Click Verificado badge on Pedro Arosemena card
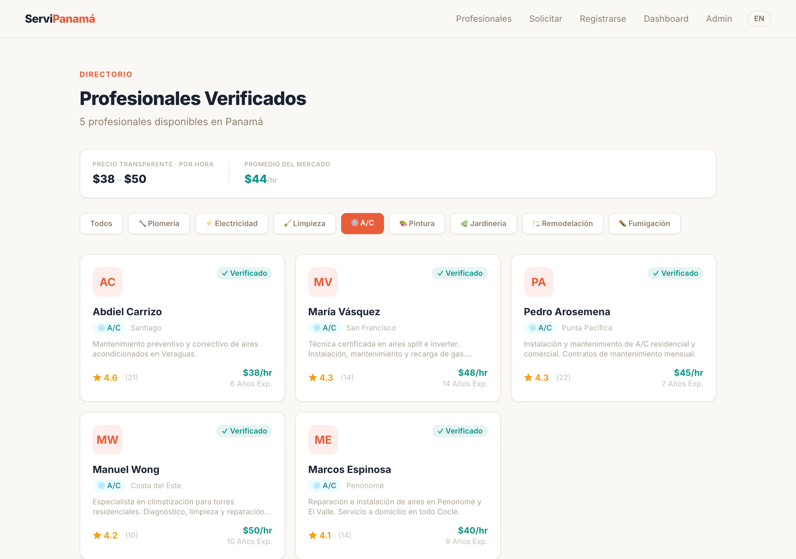Image resolution: width=796 pixels, height=559 pixels. coord(675,273)
